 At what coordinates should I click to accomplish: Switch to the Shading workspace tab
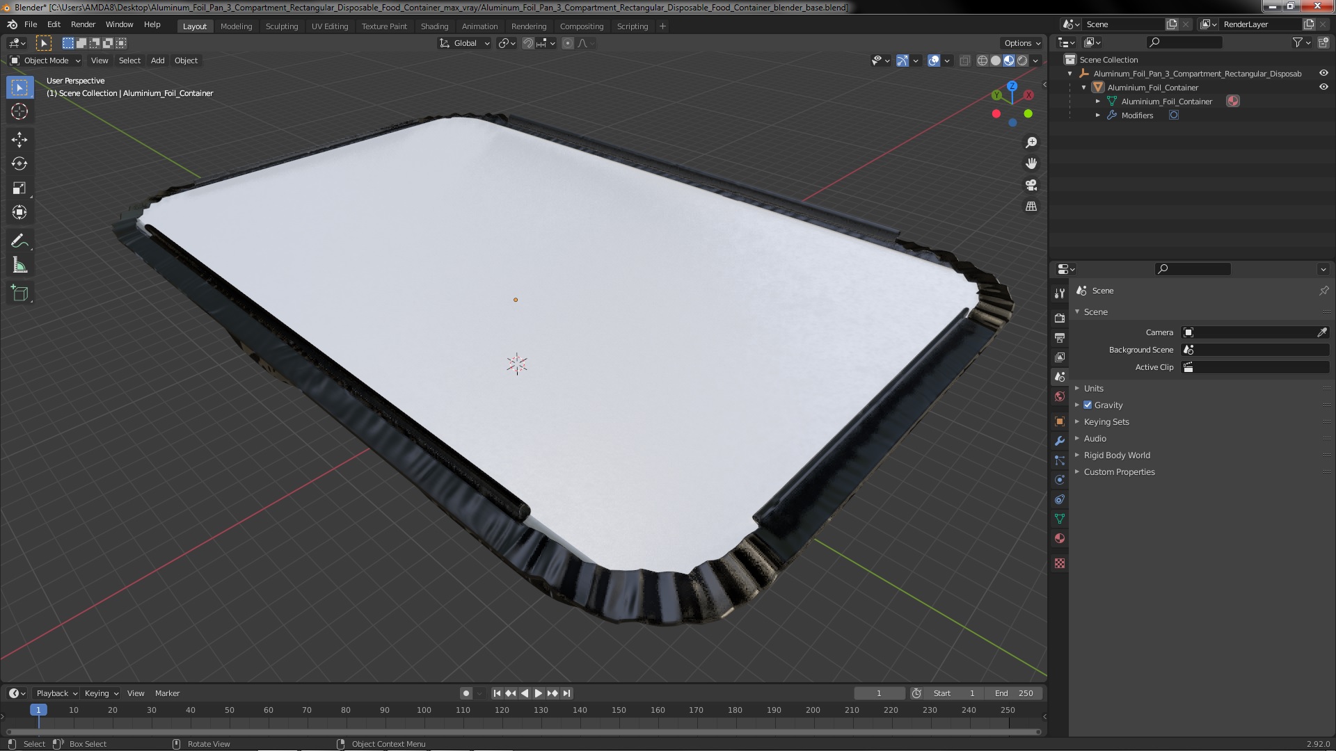[434, 26]
